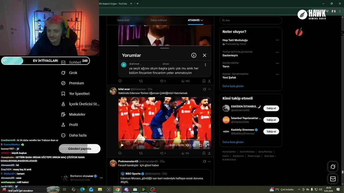Bookmark bilal acar's post
344x193 pixels.
tap(204, 153)
